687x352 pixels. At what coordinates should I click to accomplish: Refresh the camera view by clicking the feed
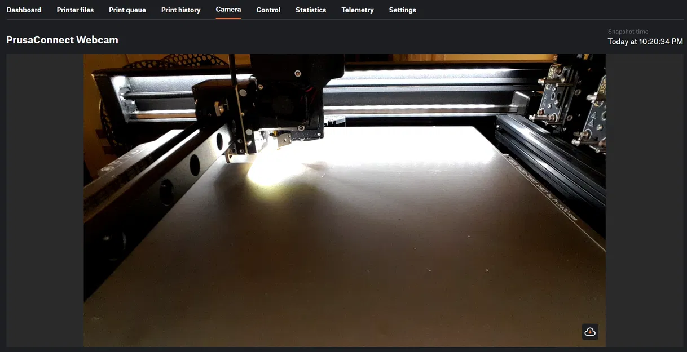344,200
